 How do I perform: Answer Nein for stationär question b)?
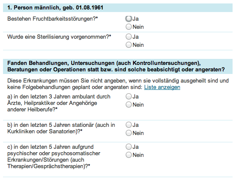click(129, 133)
